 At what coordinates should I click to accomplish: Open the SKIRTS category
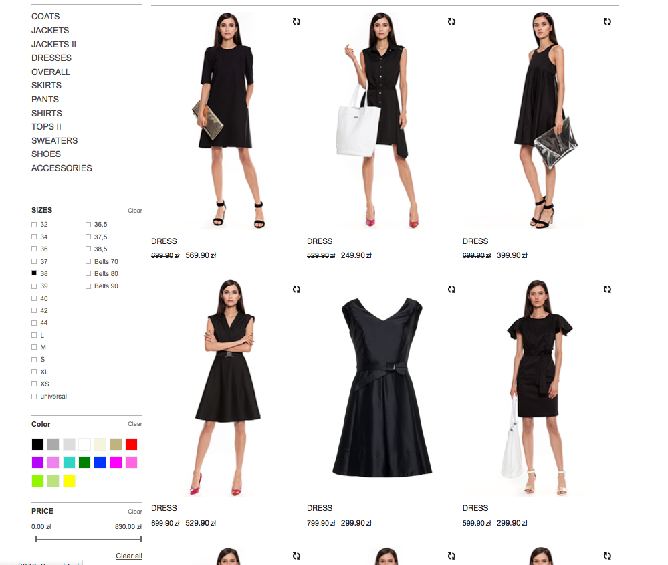(x=46, y=86)
